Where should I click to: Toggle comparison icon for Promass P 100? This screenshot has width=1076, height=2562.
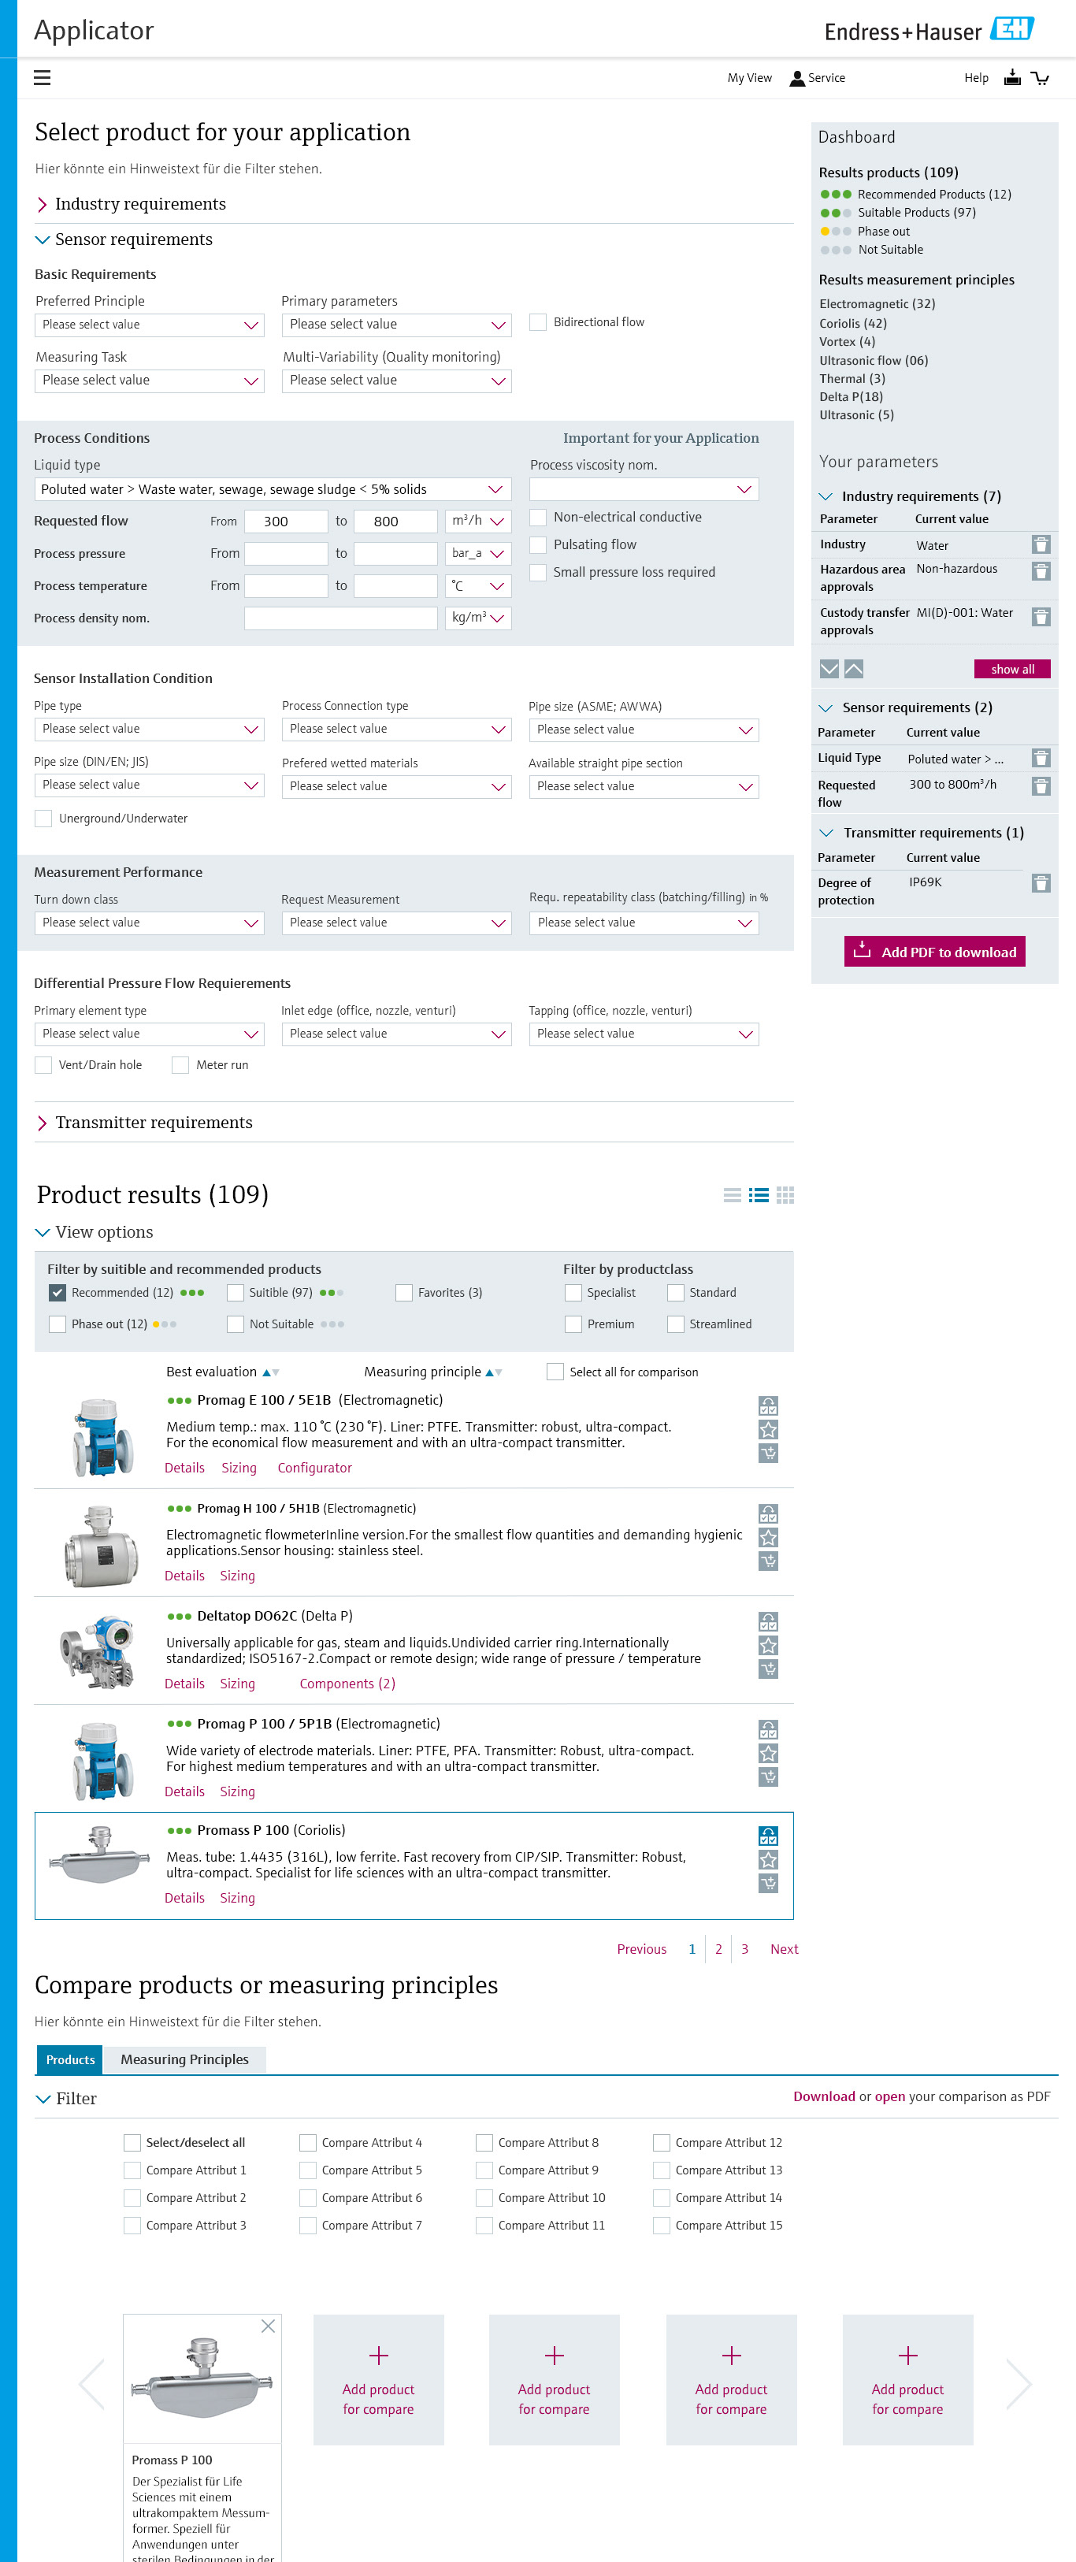769,1835
